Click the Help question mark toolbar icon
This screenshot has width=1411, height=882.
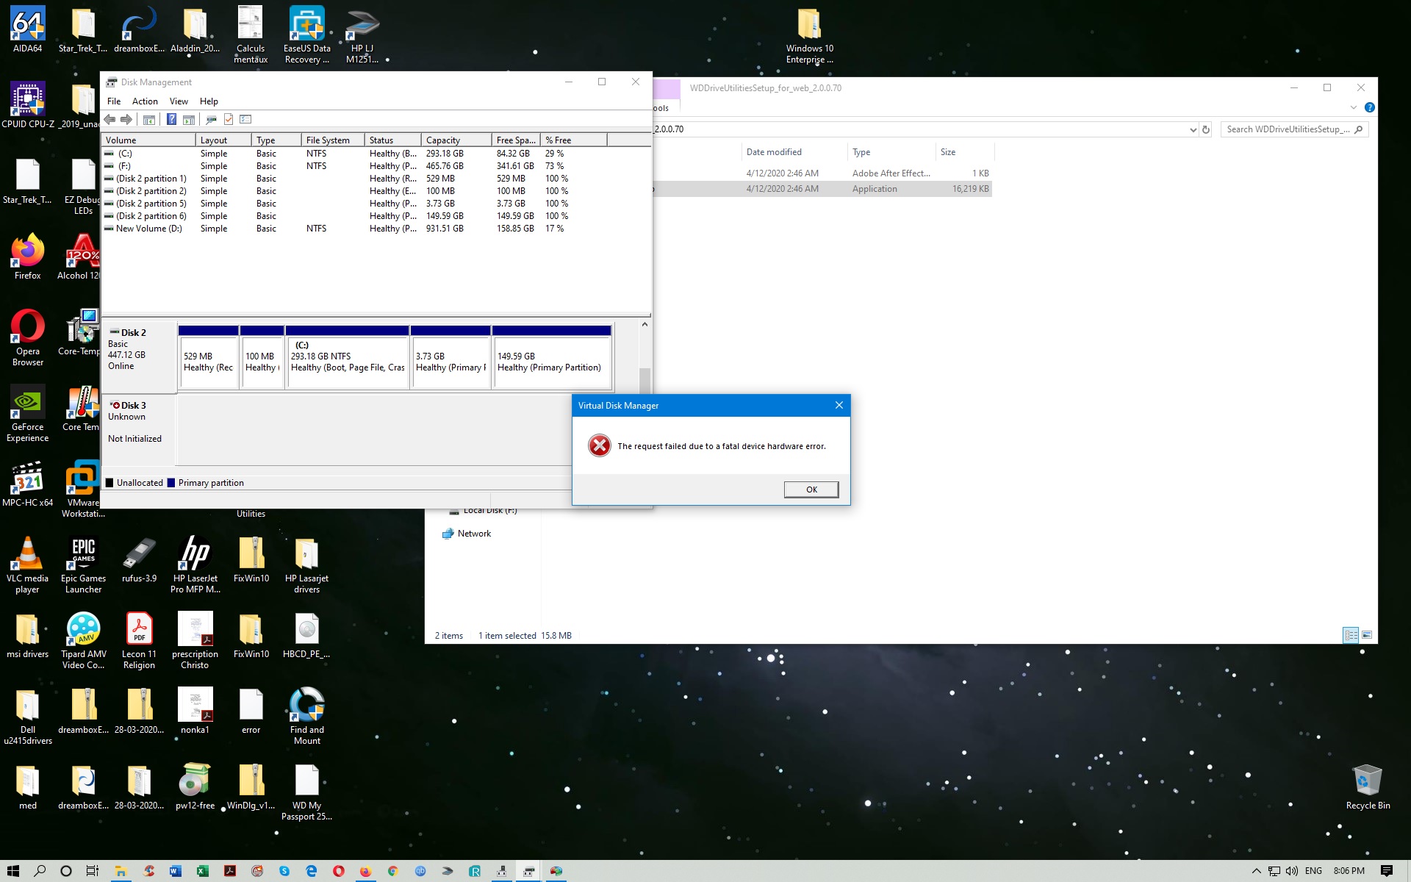point(171,119)
